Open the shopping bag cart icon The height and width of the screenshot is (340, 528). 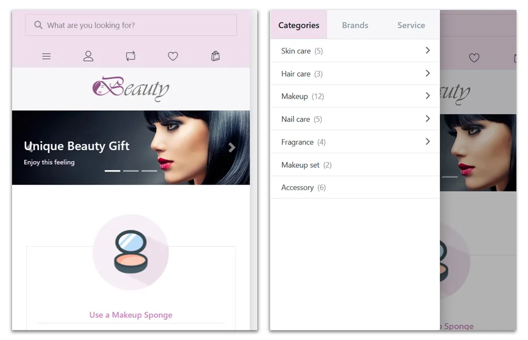click(x=216, y=56)
